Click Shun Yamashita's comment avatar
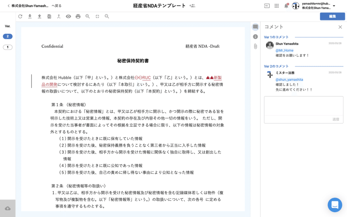 [270, 45]
